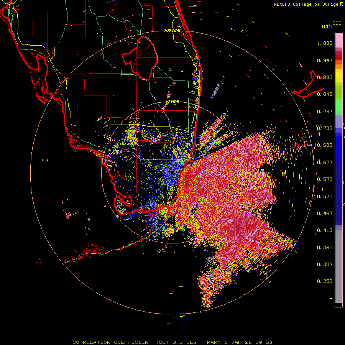Screen dimensions: 345x345
Task: Click the 0.627 scale value
Action: 325,163
